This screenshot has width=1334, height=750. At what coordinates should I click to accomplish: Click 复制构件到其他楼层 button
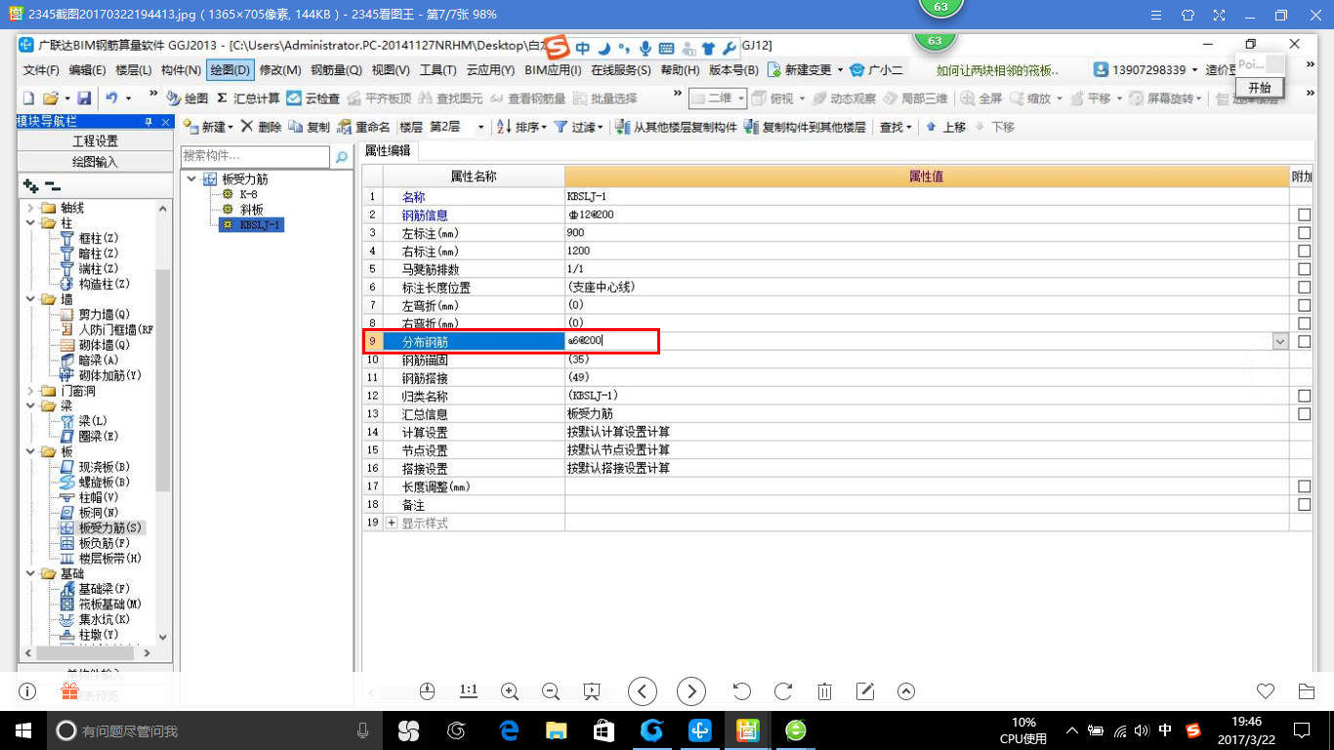point(805,127)
